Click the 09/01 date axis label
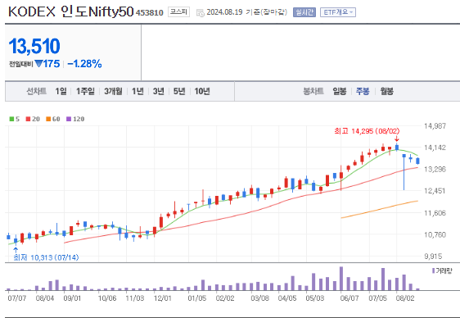Viewport: 460px width, 318px height. pyautogui.click(x=72, y=298)
